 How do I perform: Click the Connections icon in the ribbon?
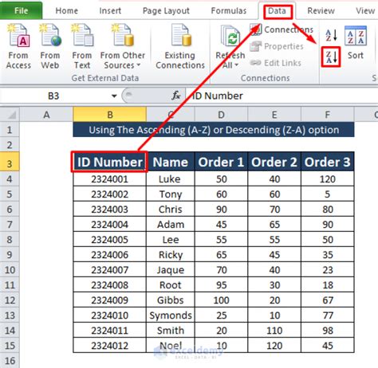[x=256, y=29]
